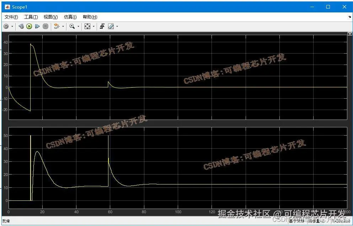The height and width of the screenshot is (226, 353).
Task: Minimize the Scope1 window
Action: click(312, 7)
